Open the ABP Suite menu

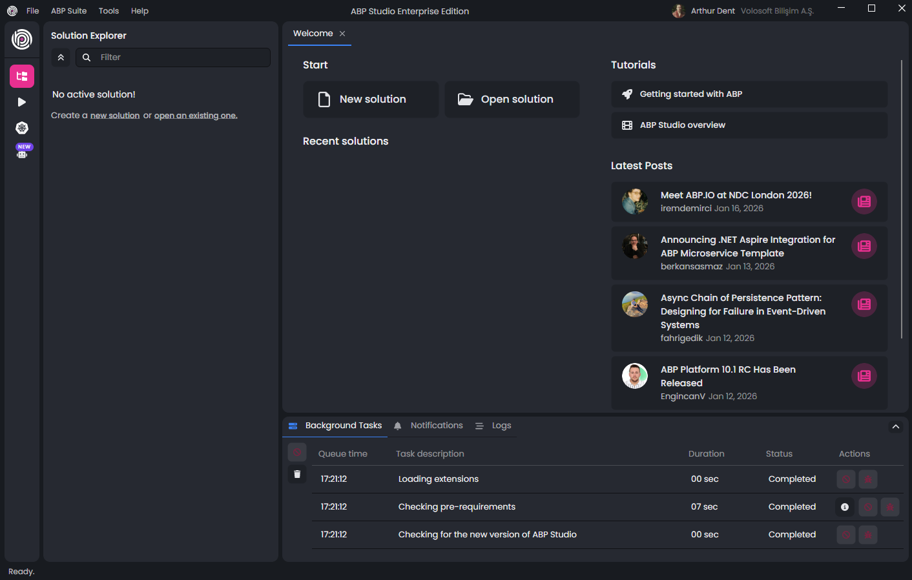point(68,11)
